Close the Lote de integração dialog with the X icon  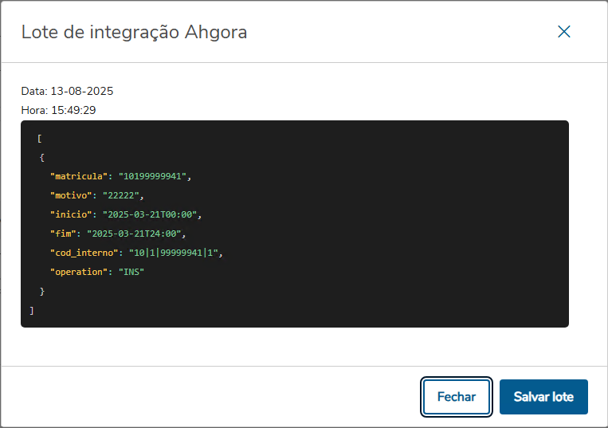pyautogui.click(x=564, y=32)
